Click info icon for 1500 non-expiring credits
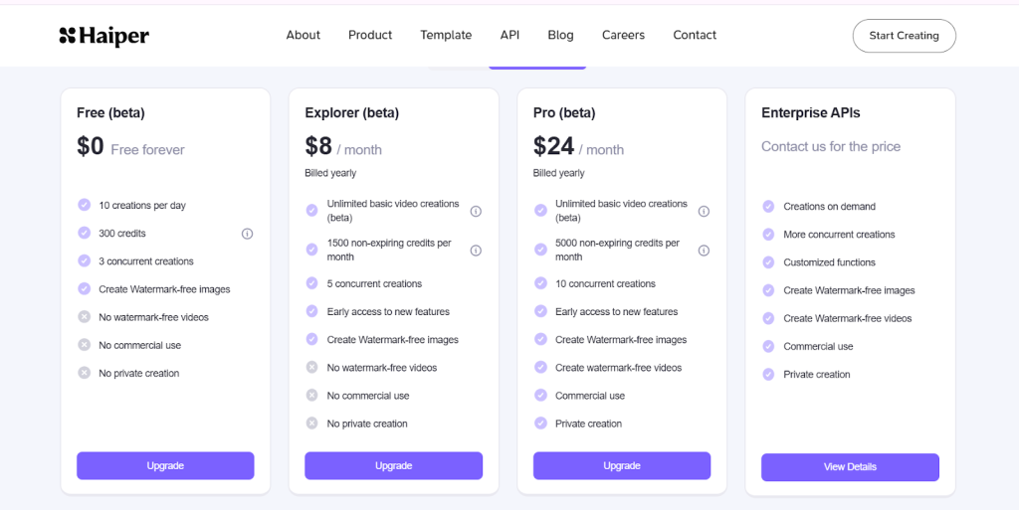This screenshot has height=510, width=1019. (476, 251)
